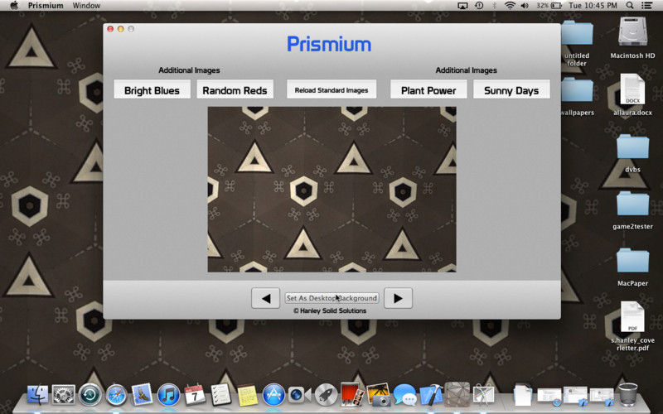Click the Prismium geometric icon in Dock
Screen dimensions: 663x414
coord(457,394)
